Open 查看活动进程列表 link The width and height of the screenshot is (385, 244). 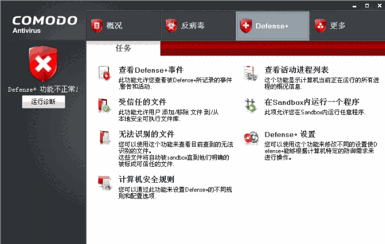pyautogui.click(x=297, y=70)
